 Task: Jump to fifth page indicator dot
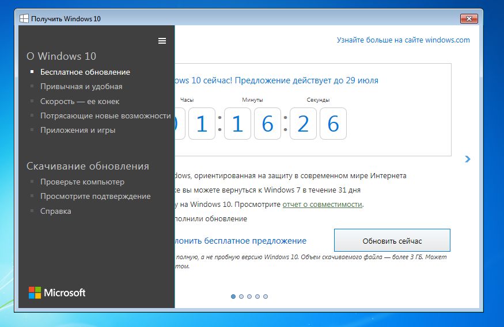coord(266,297)
